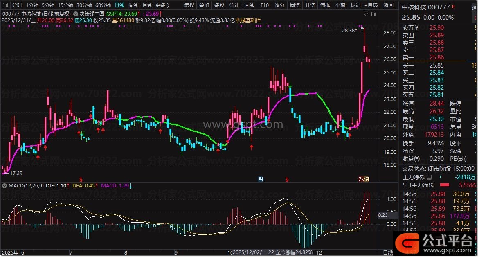Click the diamond marker icon above chart
Image resolution: width=479 pixels, height=257 pixels.
pyautogui.click(x=366, y=13)
